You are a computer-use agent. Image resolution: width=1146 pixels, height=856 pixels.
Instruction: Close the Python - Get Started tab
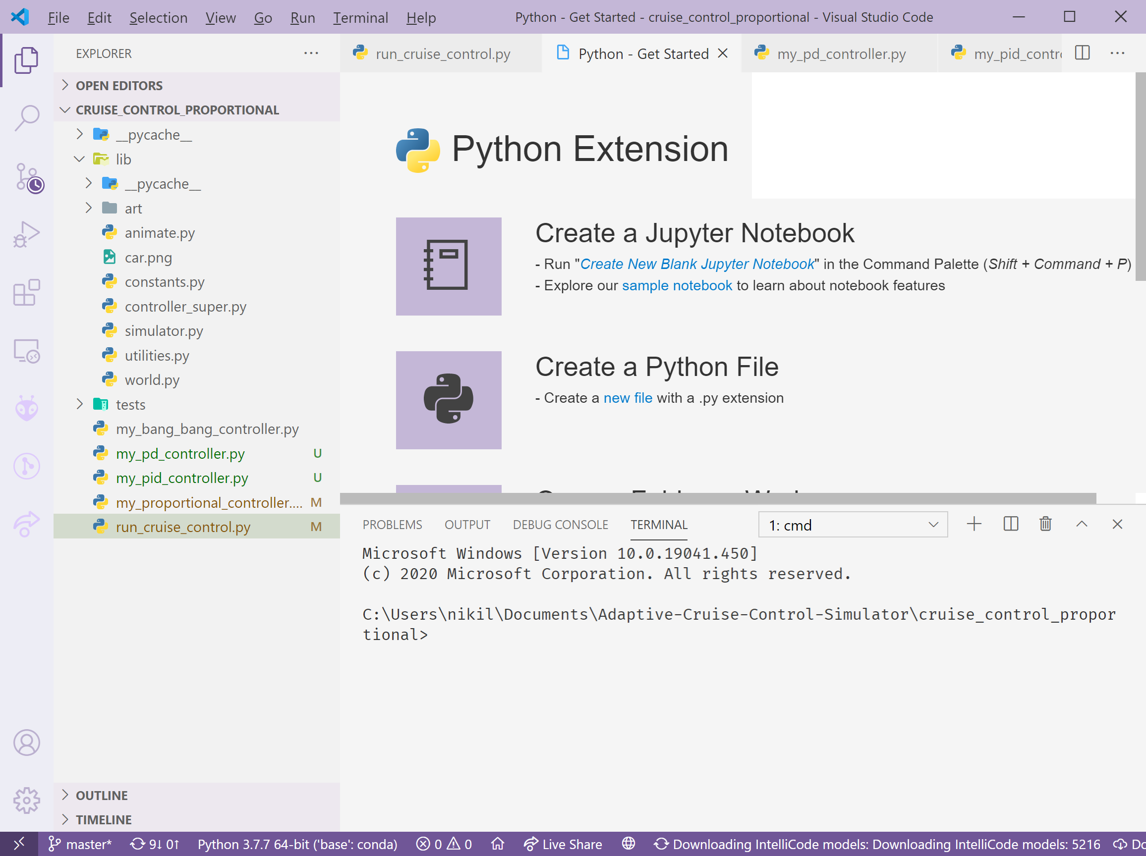722,53
